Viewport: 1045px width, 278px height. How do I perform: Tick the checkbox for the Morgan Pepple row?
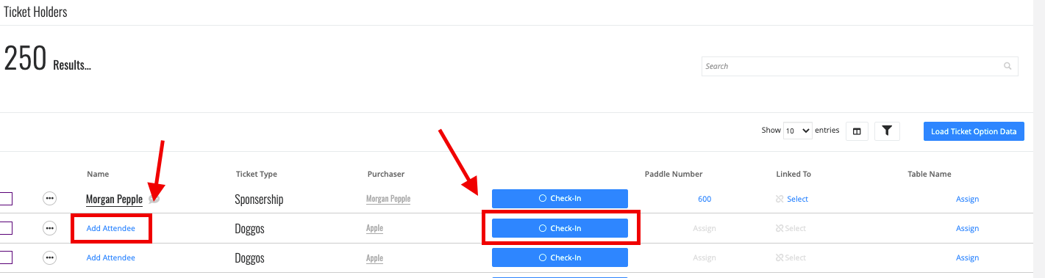[x=5, y=199]
